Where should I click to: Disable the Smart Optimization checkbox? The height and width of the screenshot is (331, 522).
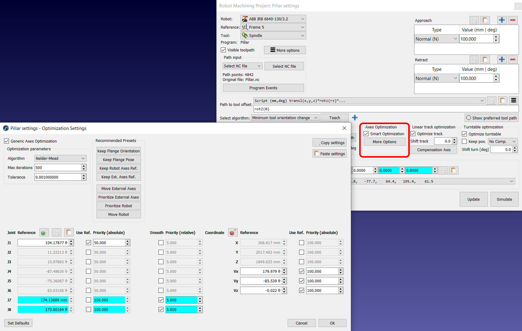click(366, 134)
